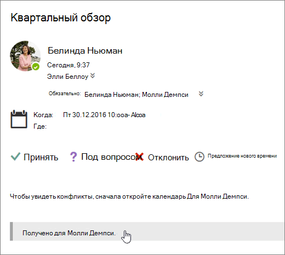285x255 pixels.
Task: Click the Обязательно: label
Action: tap(65, 94)
